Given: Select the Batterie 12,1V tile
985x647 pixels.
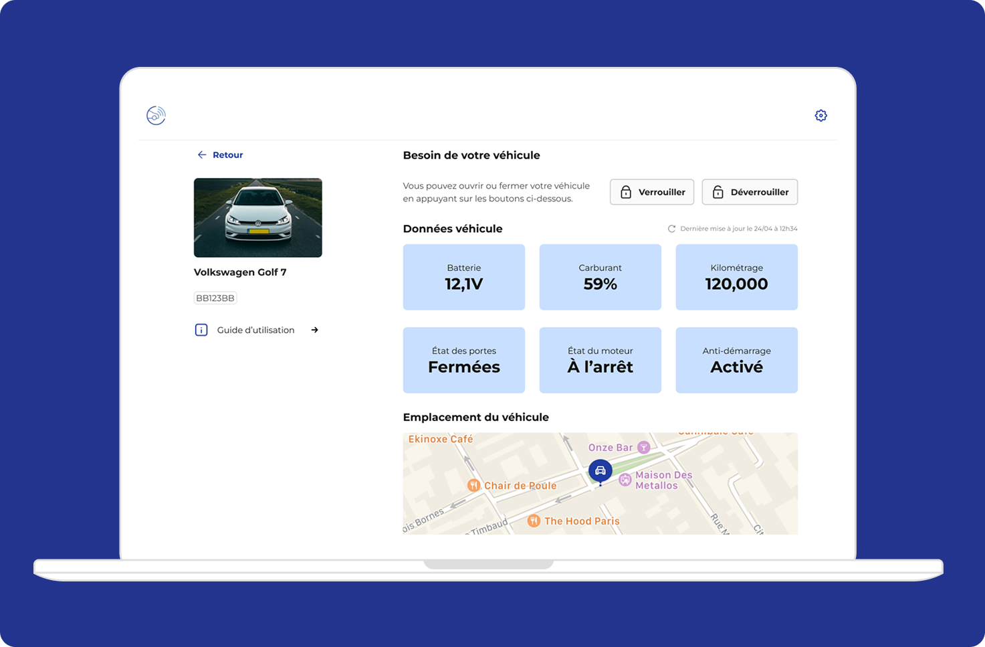Looking at the screenshot, I should coord(463,277).
